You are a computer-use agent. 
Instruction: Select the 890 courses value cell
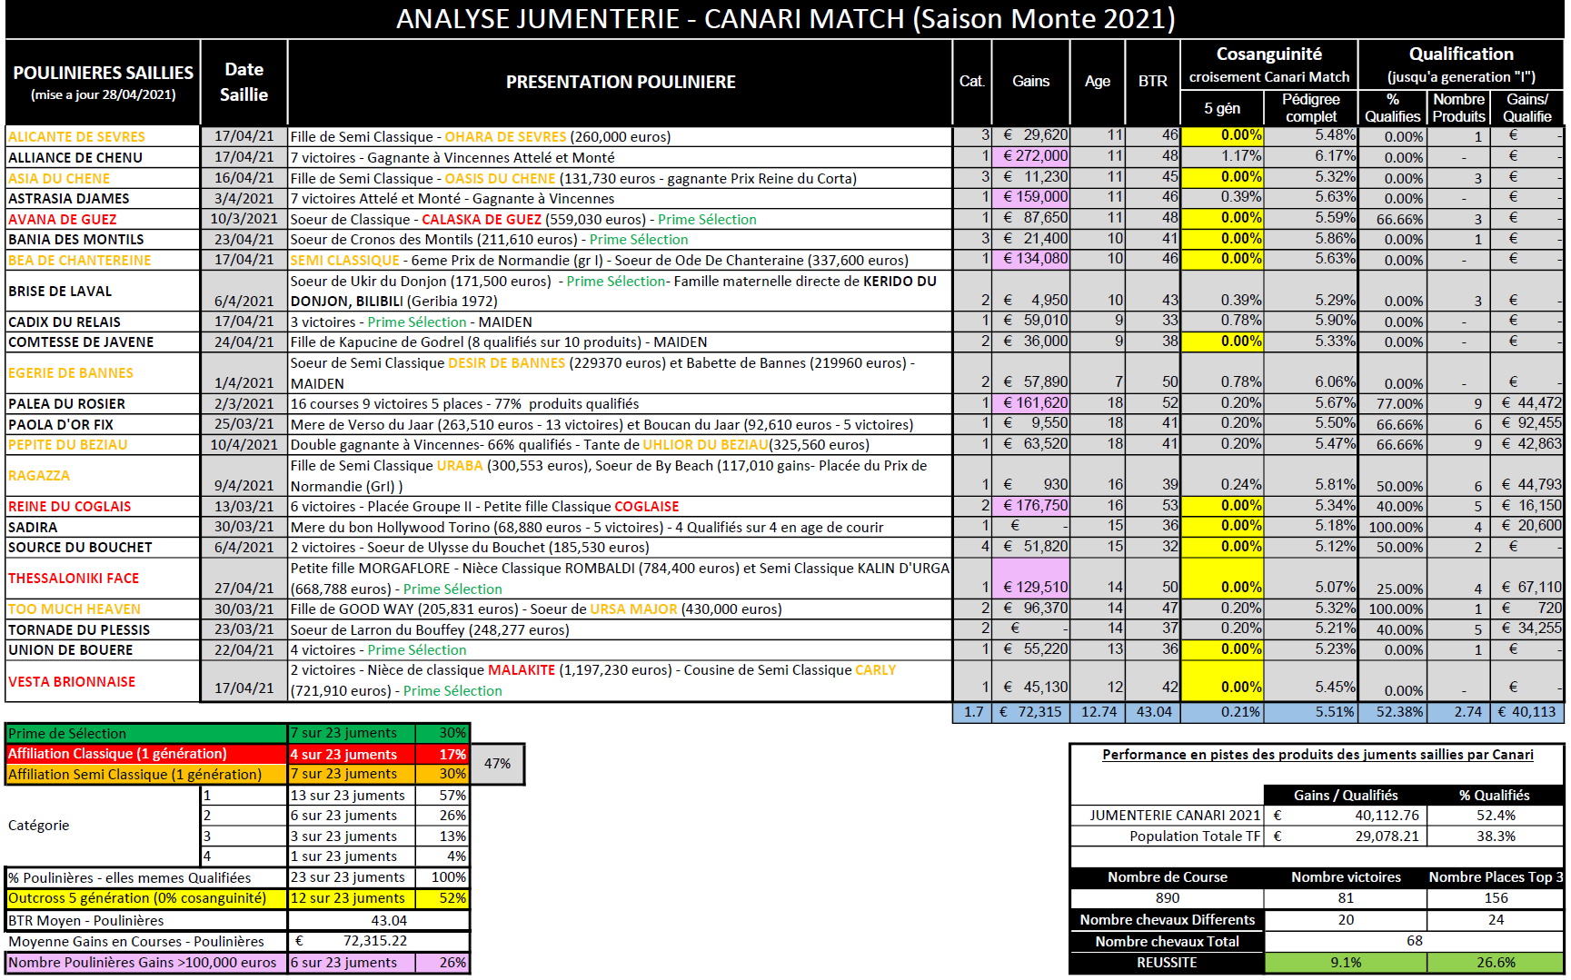(x=1167, y=898)
